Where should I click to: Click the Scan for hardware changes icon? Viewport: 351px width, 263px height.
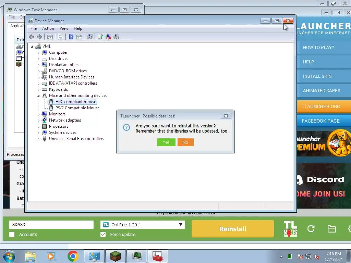pyautogui.click(x=90, y=37)
